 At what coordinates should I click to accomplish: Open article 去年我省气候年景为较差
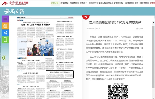point(31,73)
